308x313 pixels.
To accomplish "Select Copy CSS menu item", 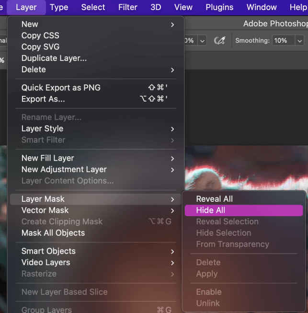I will tap(40, 35).
